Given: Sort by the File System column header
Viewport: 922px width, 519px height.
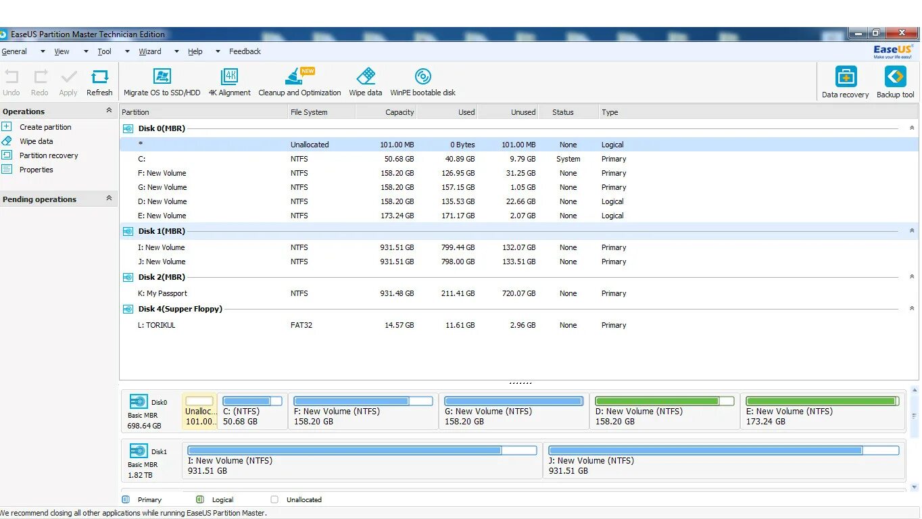Looking at the screenshot, I should click(x=321, y=112).
